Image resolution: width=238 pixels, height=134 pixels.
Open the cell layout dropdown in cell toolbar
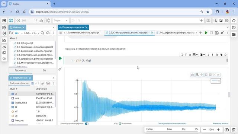[x=202, y=55]
